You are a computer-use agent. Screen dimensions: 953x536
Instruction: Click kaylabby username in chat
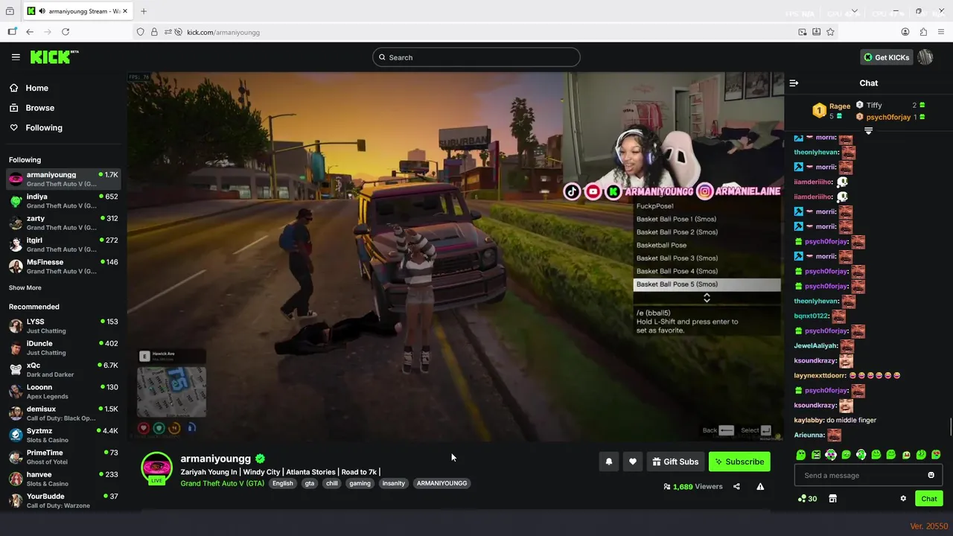click(809, 421)
